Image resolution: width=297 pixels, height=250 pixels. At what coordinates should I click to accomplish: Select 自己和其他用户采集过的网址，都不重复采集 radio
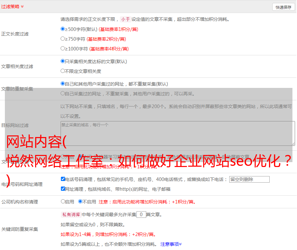pos(63,84)
